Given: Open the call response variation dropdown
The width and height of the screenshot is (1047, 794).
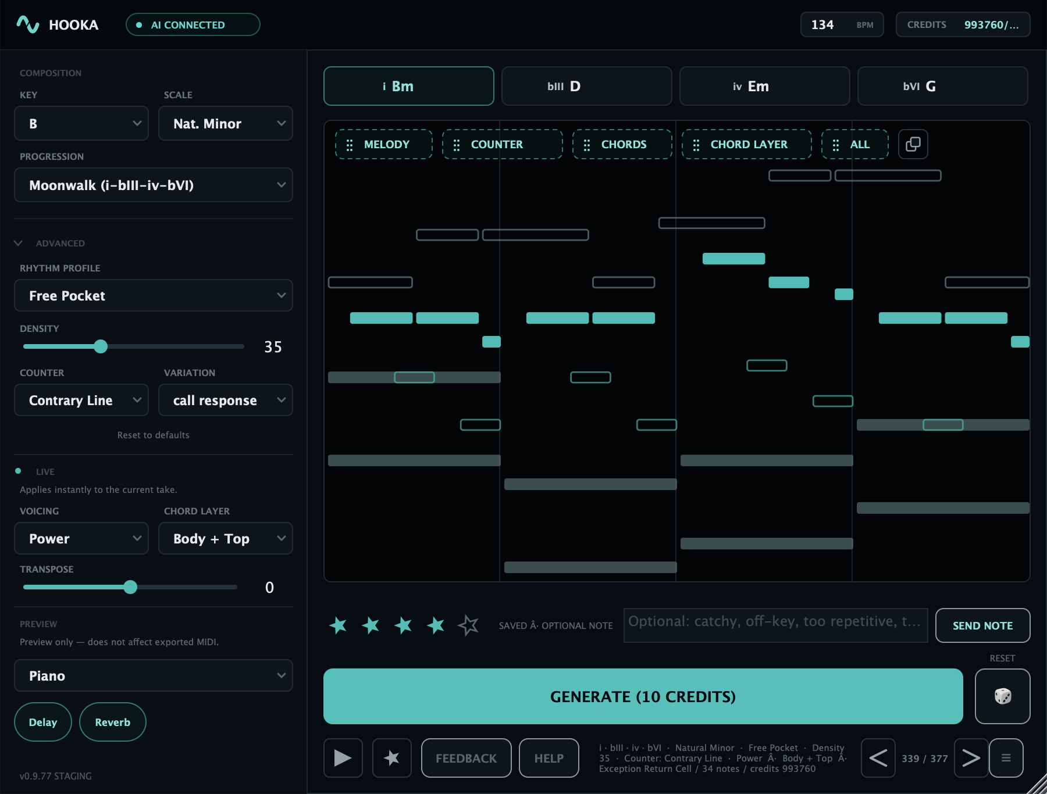Looking at the screenshot, I should pyautogui.click(x=226, y=400).
